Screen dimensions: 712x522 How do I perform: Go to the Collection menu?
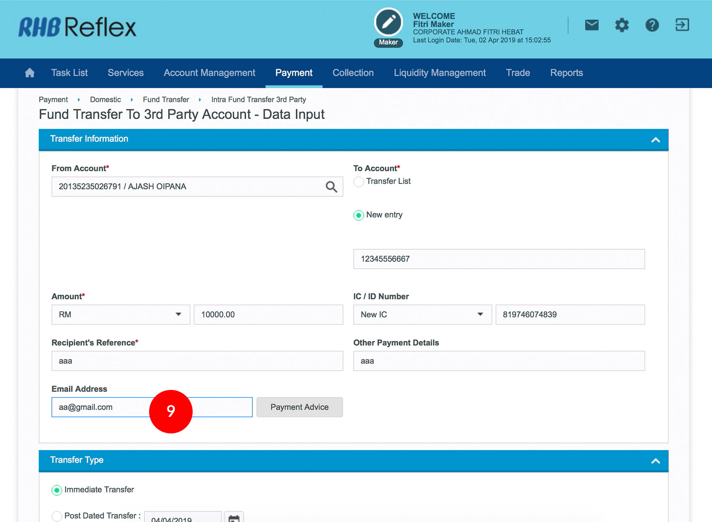tap(353, 73)
